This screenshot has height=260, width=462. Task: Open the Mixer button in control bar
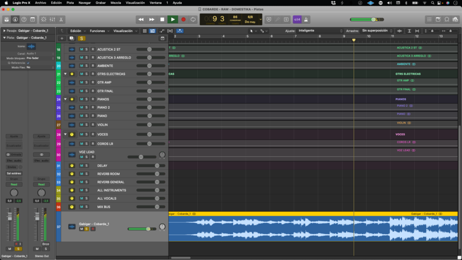tap(52, 19)
